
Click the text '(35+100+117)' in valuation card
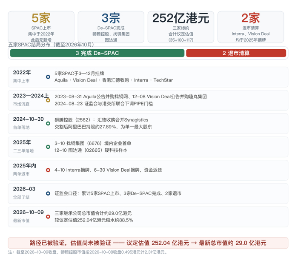[181, 40]
